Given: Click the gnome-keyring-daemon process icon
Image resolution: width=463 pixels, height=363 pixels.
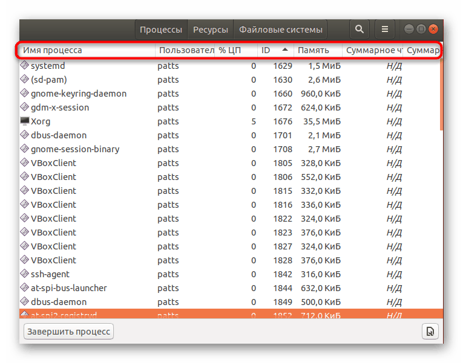Looking at the screenshot, I should (24, 93).
